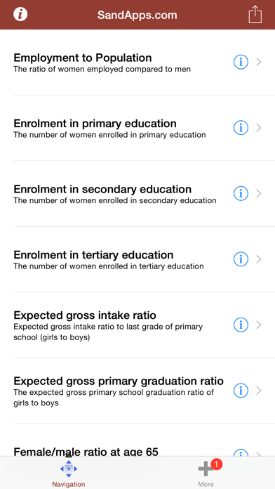The height and width of the screenshot is (489, 275).
Task: Open the More tab
Action: point(206,472)
